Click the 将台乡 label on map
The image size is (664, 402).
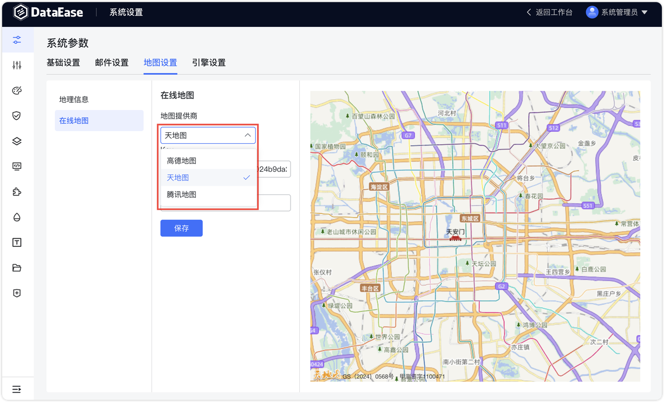point(526,178)
